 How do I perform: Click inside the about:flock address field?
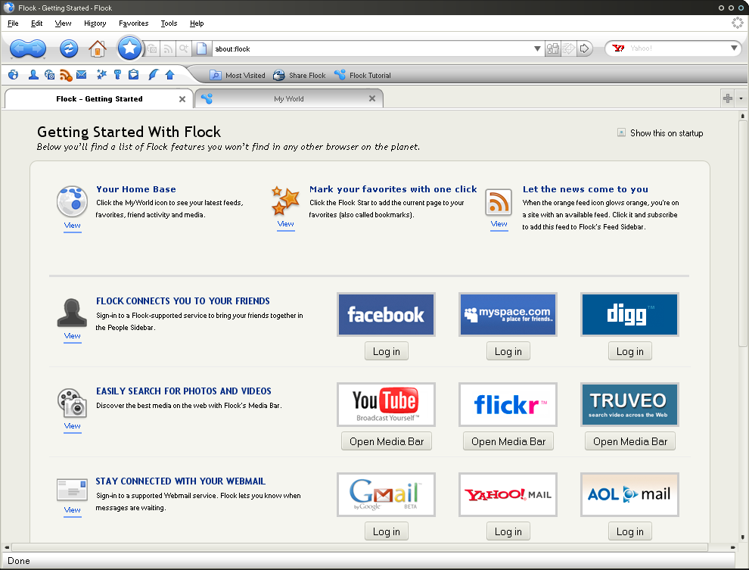[x=371, y=48]
